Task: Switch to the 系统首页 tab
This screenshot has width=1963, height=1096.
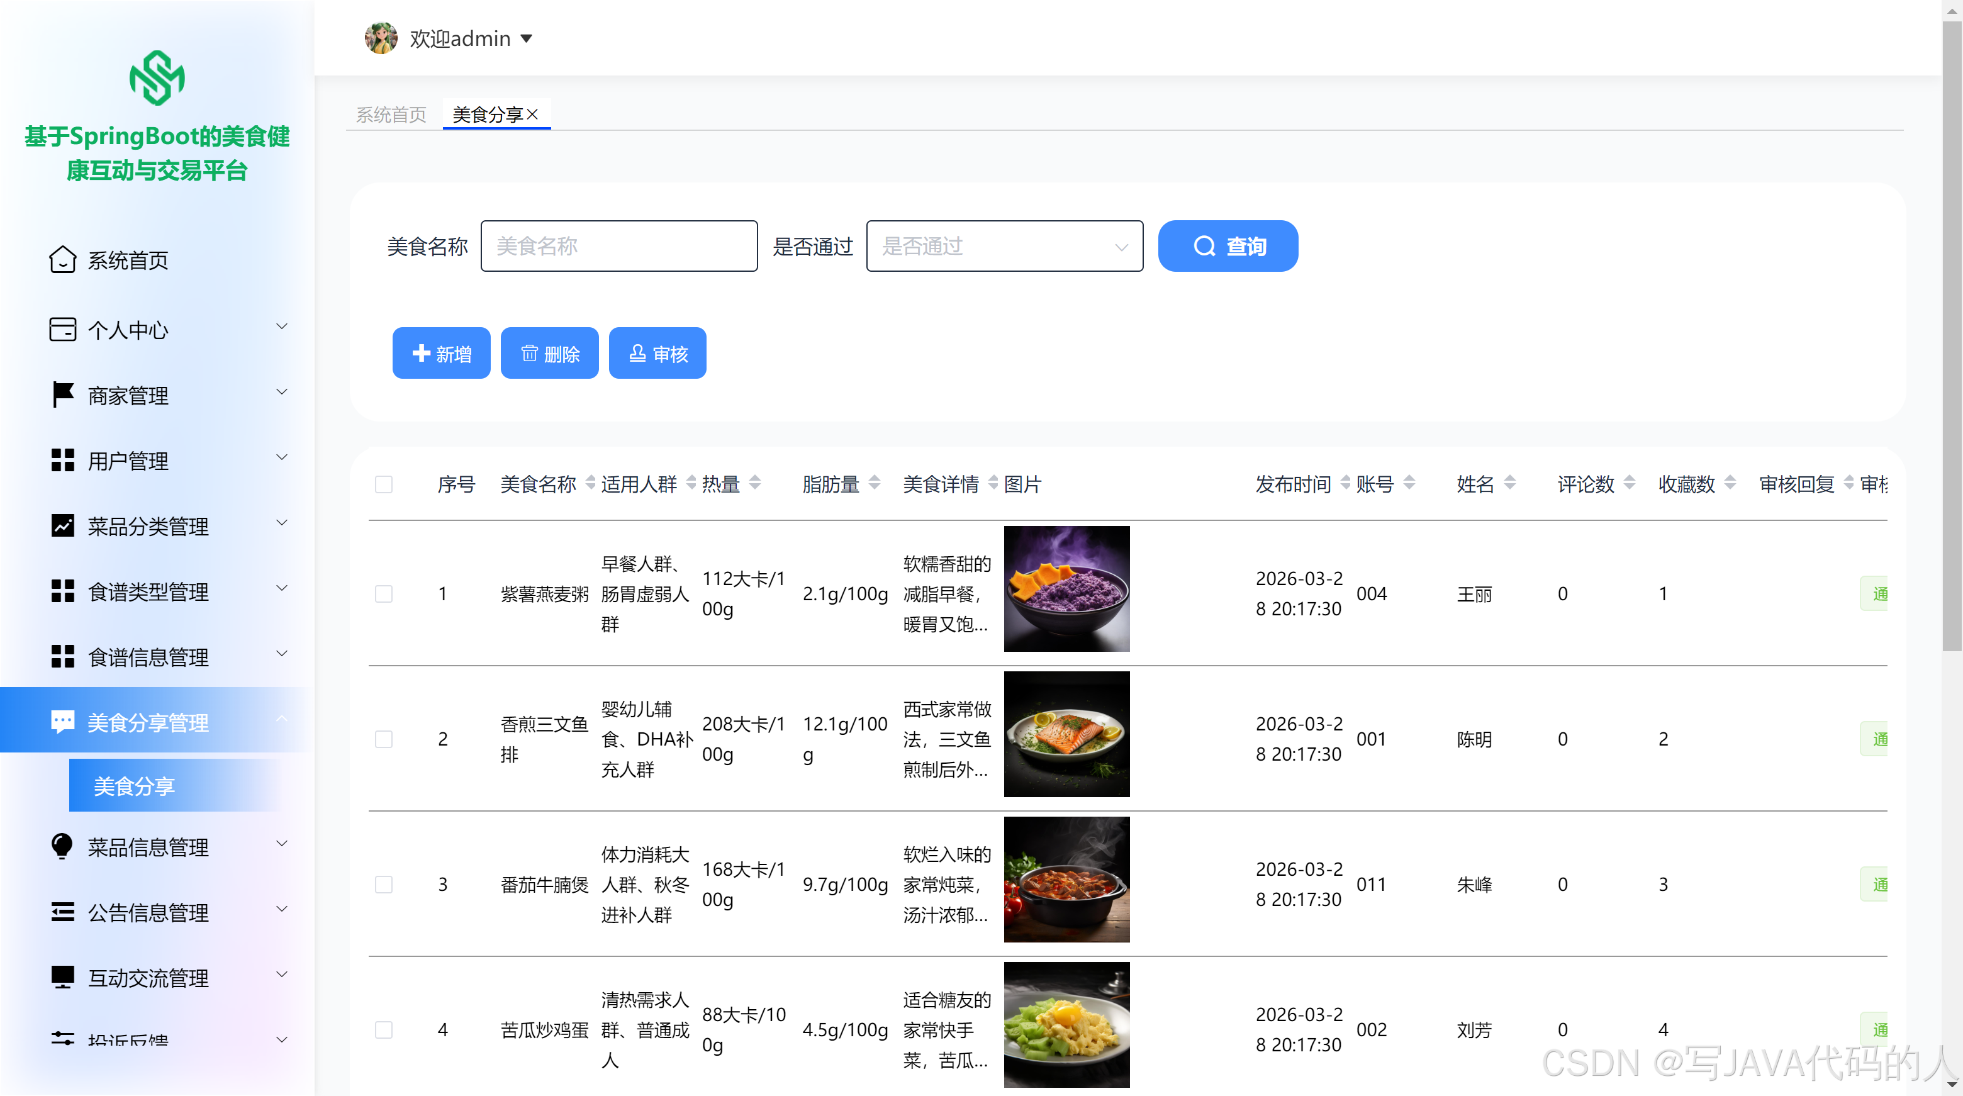Action: click(x=391, y=115)
